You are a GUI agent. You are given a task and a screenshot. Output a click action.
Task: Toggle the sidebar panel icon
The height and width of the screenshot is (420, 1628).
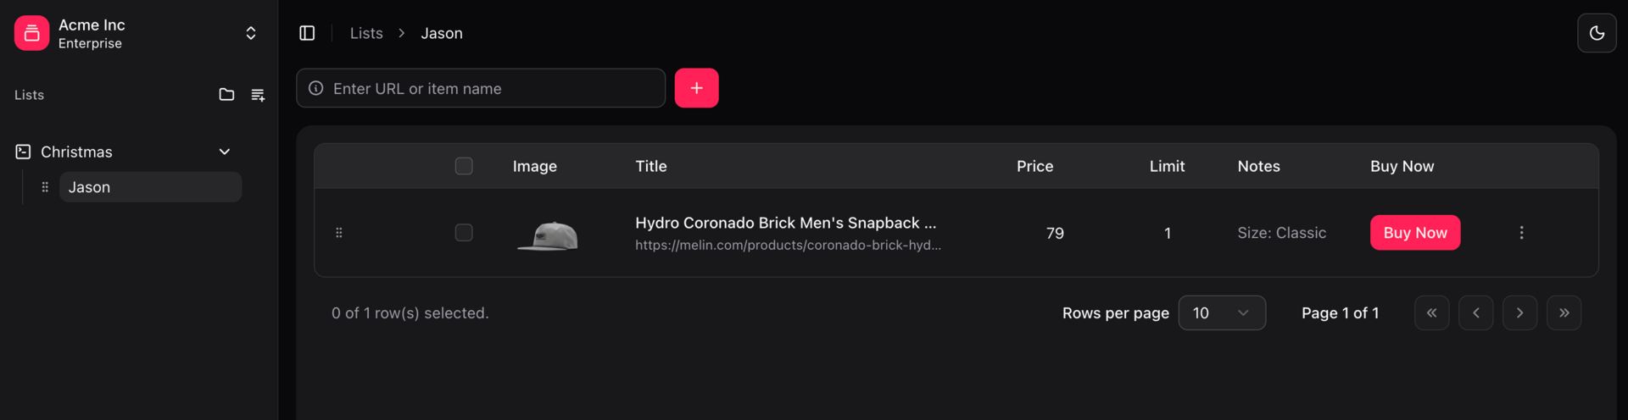[307, 33]
